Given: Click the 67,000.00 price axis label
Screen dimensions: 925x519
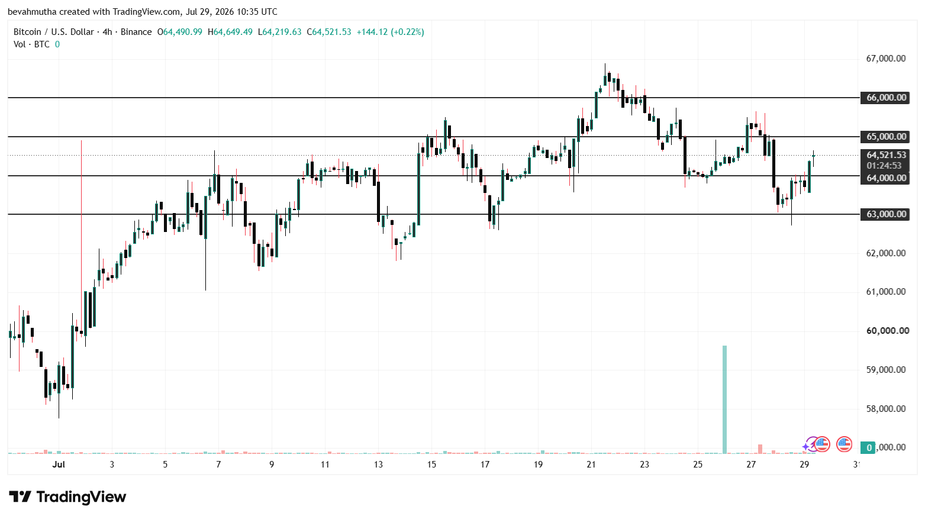Looking at the screenshot, I should pos(886,59).
